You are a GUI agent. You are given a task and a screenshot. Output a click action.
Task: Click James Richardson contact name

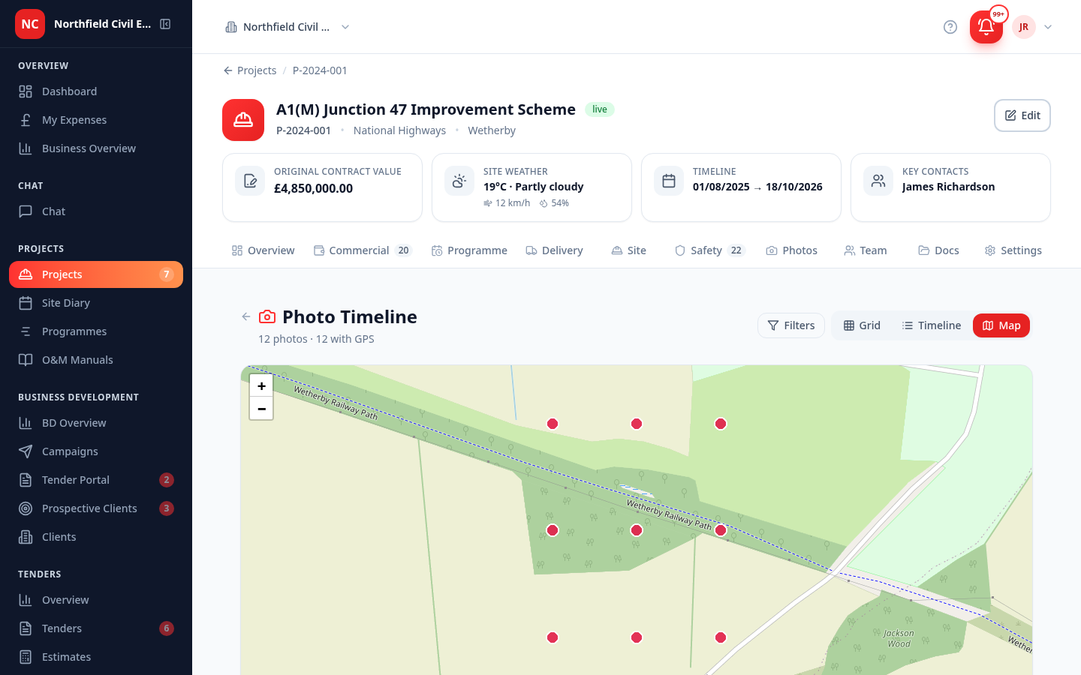948,187
